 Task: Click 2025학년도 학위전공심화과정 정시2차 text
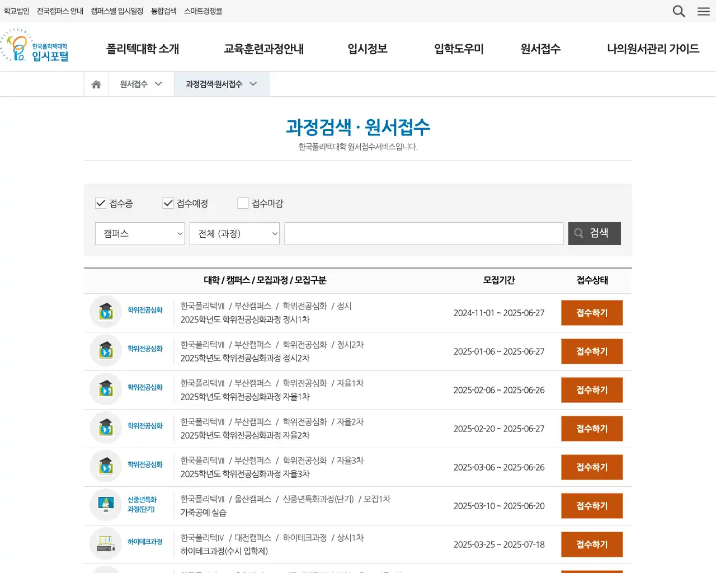(245, 358)
